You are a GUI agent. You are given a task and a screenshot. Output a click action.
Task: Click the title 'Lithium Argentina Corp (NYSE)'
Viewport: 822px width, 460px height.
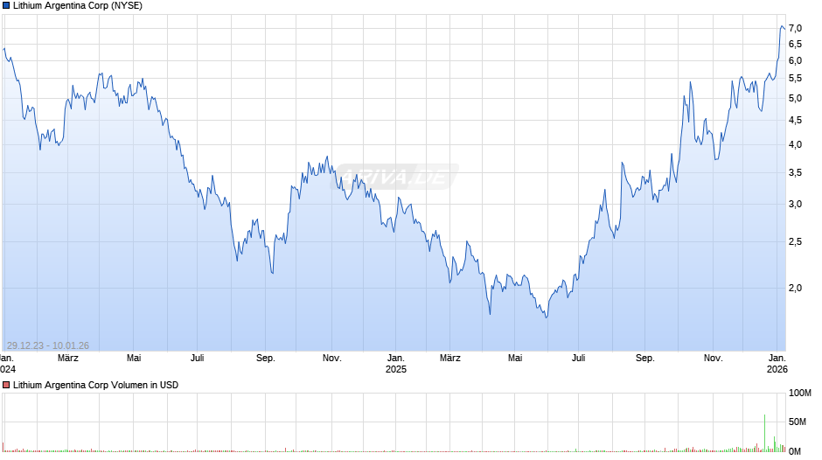point(78,6)
